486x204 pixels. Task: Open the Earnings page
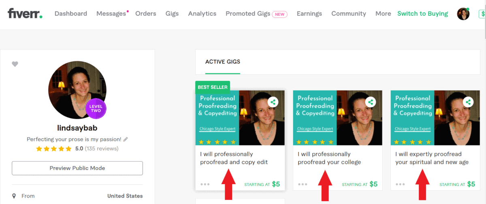[x=309, y=14]
